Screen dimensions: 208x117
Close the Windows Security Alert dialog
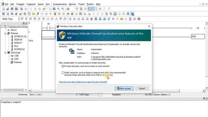[149, 26]
